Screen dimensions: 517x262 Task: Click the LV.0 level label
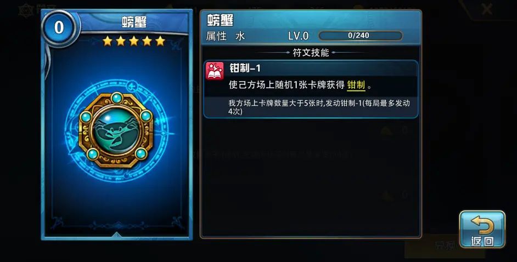point(298,36)
